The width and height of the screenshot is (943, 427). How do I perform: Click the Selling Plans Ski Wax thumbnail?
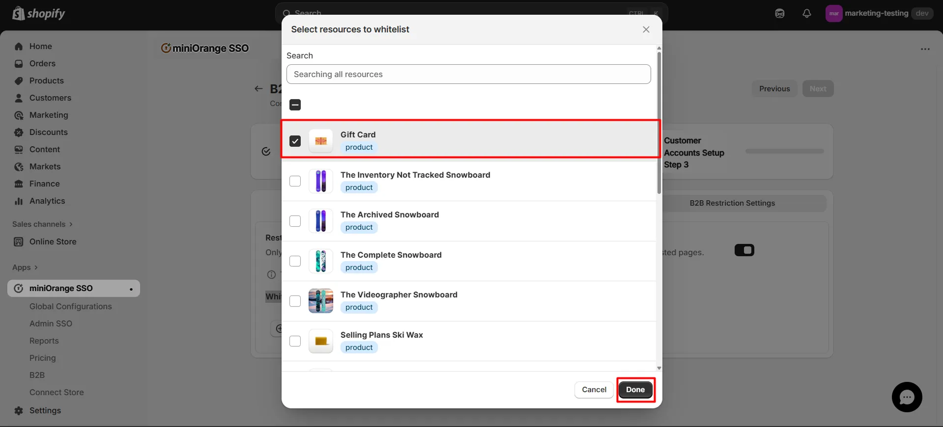point(321,341)
